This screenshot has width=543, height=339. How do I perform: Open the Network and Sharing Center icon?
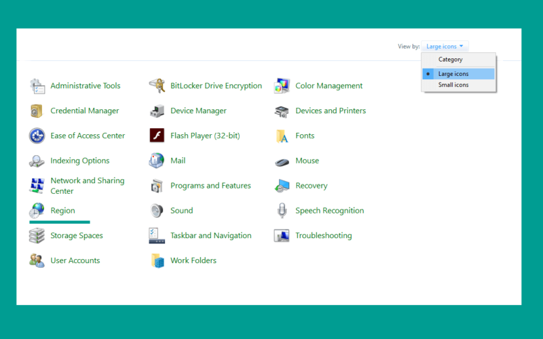pos(37,185)
